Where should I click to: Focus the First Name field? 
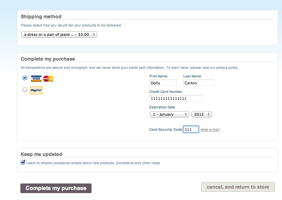pos(163,83)
